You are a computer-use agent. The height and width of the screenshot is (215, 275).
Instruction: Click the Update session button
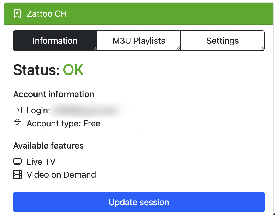click(x=139, y=202)
